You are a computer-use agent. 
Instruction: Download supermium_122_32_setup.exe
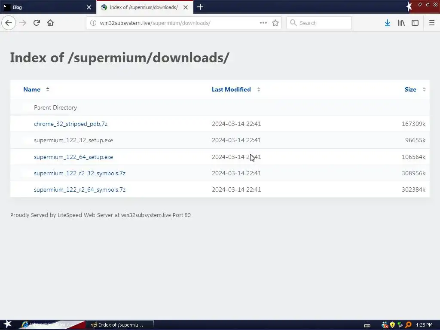(x=73, y=140)
